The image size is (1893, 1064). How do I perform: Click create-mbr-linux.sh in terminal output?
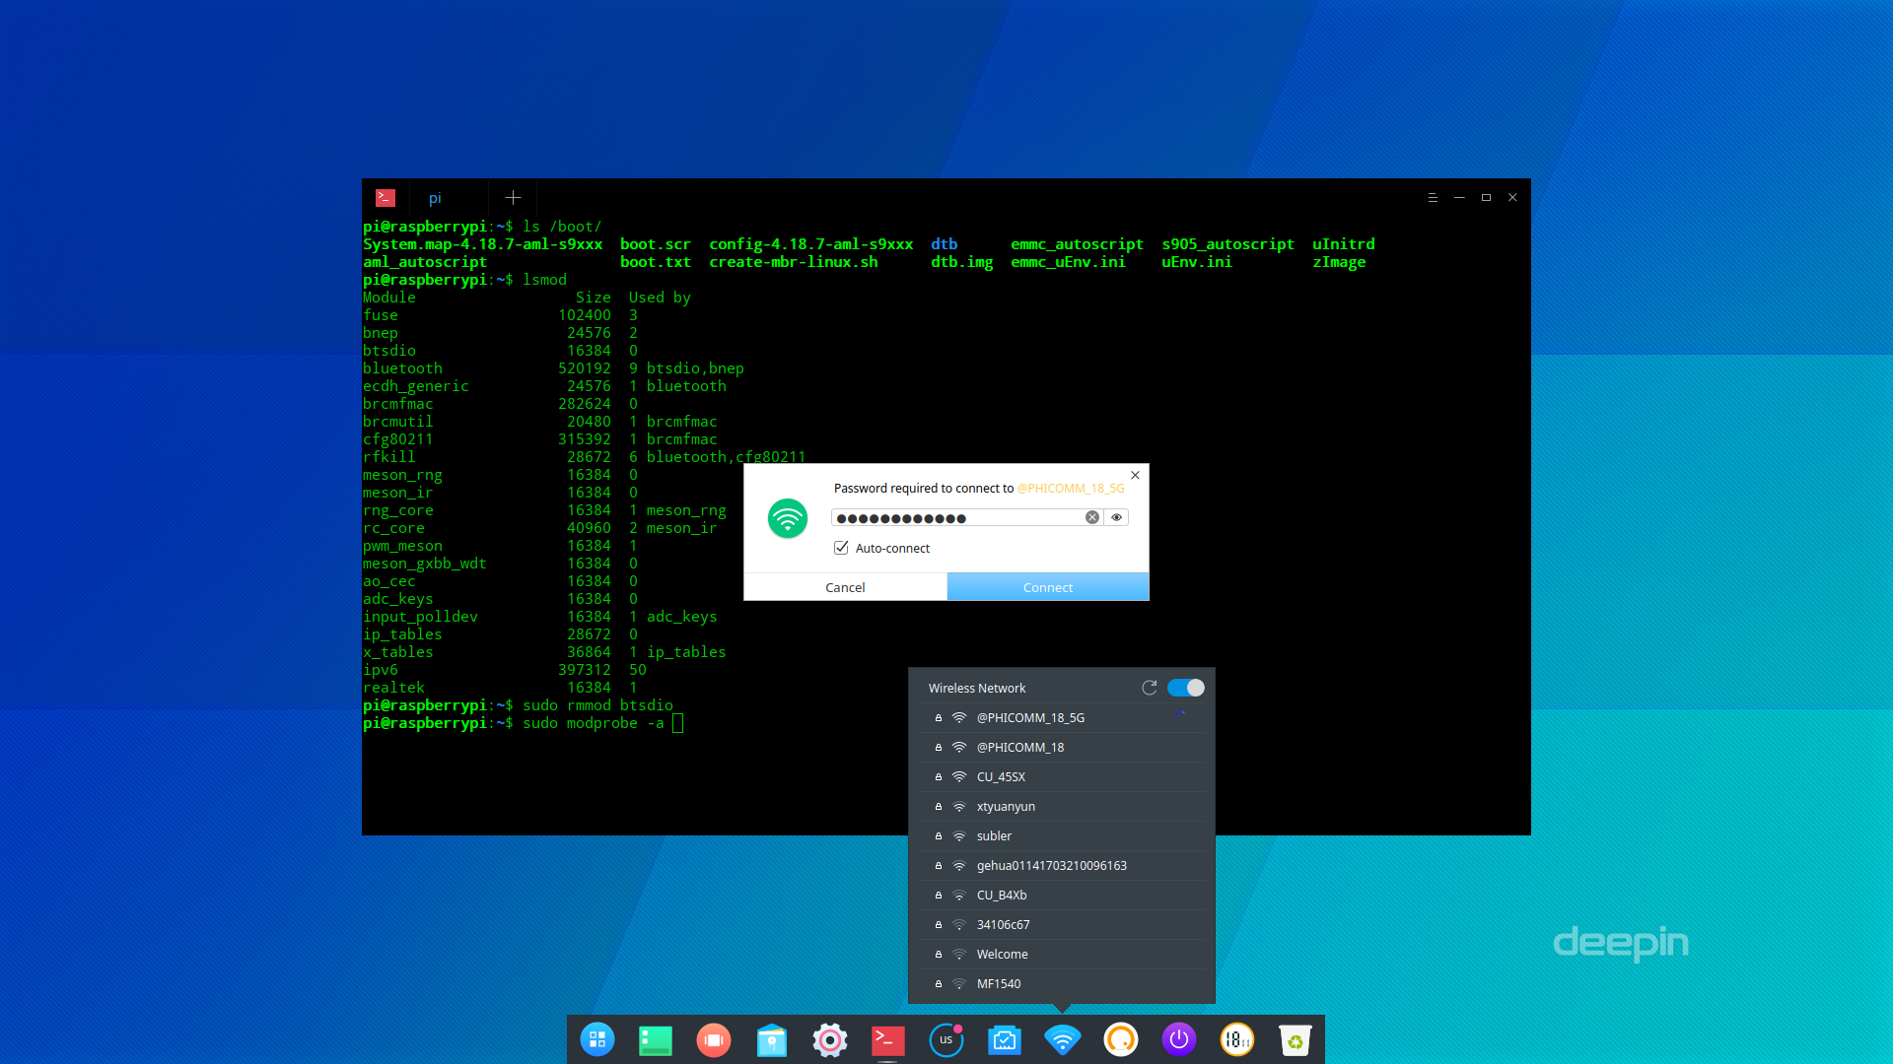[x=794, y=262]
